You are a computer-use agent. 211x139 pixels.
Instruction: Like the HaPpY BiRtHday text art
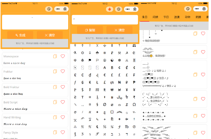[x=203, y=133]
